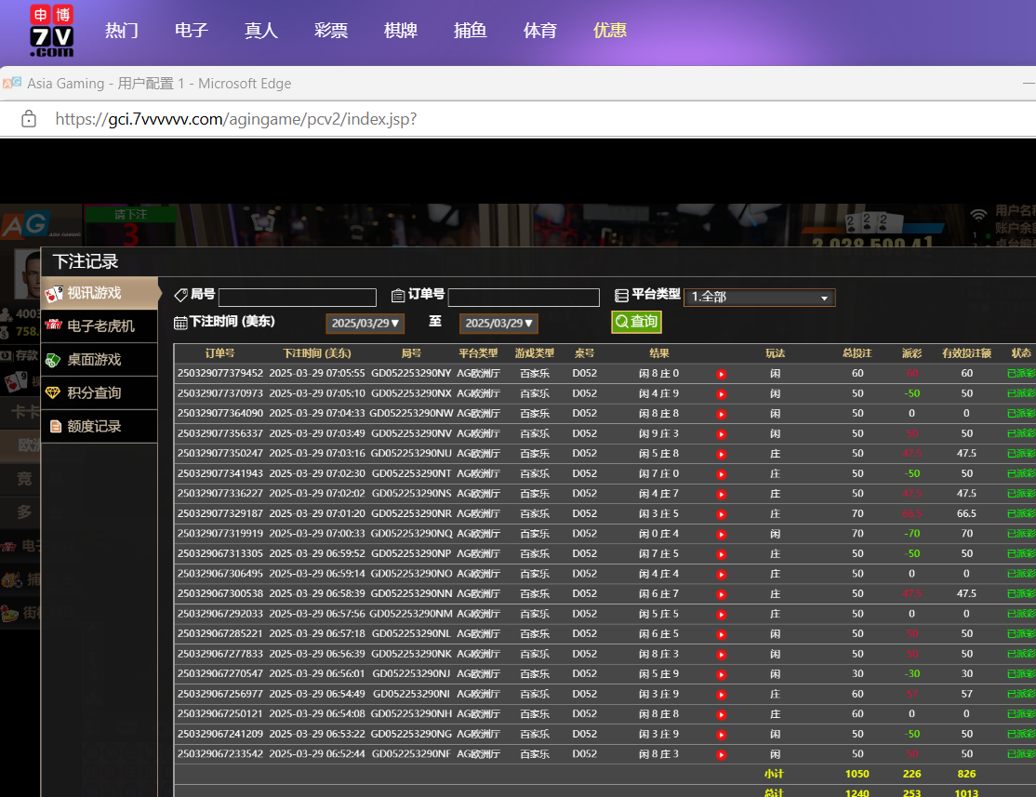Play video replay for order 250329067233542
This screenshot has width=1036, height=797.
click(x=721, y=754)
